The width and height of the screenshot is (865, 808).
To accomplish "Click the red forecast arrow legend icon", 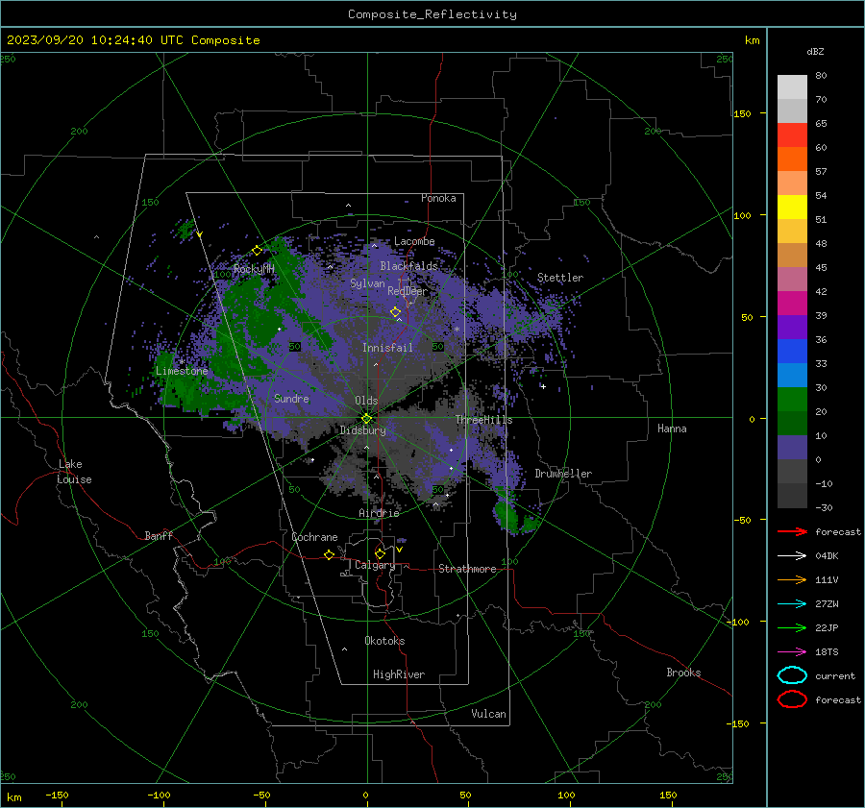I will point(792,531).
